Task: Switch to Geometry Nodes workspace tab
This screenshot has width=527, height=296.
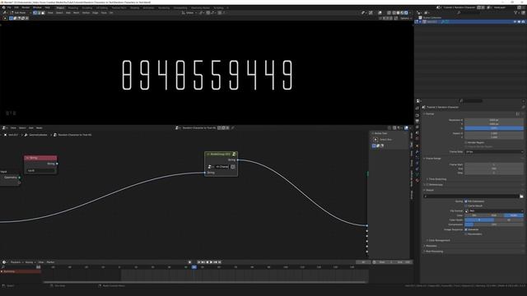Action: coord(200,7)
